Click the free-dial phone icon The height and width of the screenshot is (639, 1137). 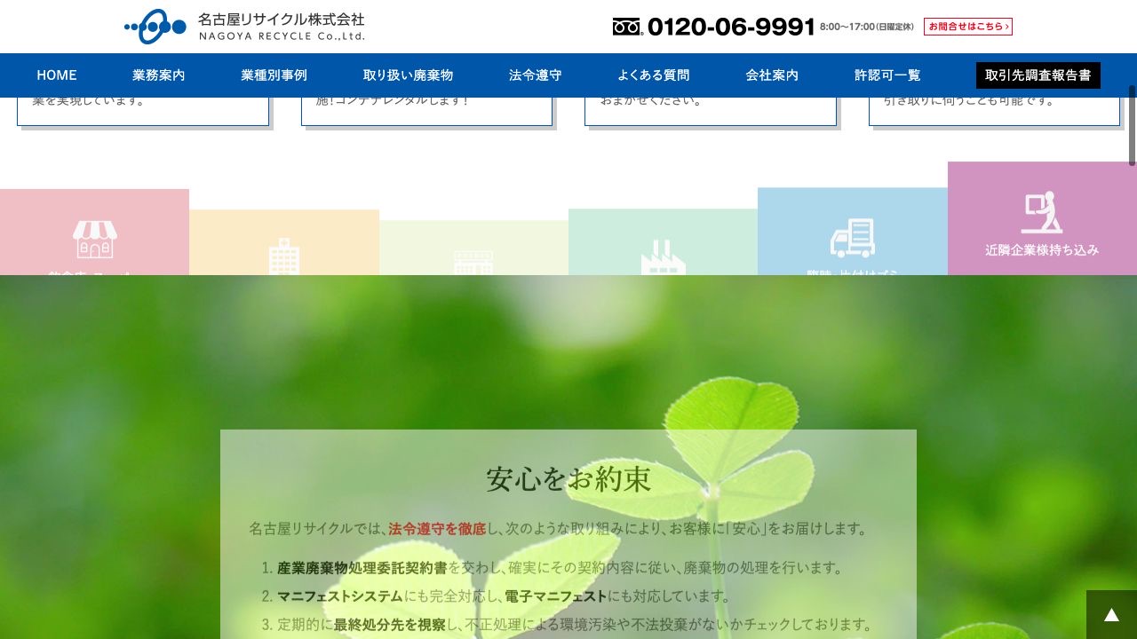(x=627, y=27)
